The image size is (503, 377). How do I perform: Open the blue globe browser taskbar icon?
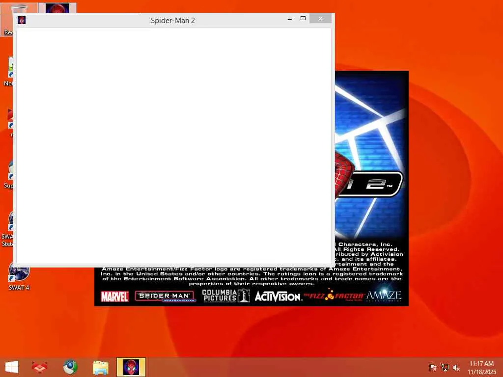70,367
